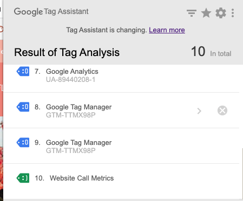Click the scrollbar at right edge of list

(242, 174)
